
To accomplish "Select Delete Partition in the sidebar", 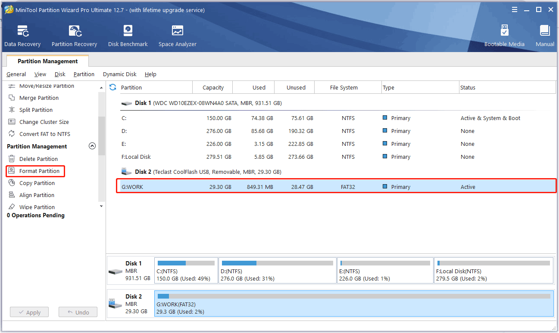I will click(x=38, y=159).
